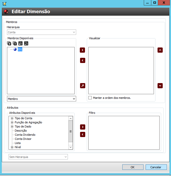Select member D1 in the tree
Screen dimensions: 171x176
pos(20,49)
